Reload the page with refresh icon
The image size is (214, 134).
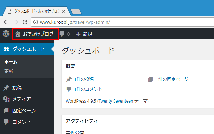coord(25,22)
